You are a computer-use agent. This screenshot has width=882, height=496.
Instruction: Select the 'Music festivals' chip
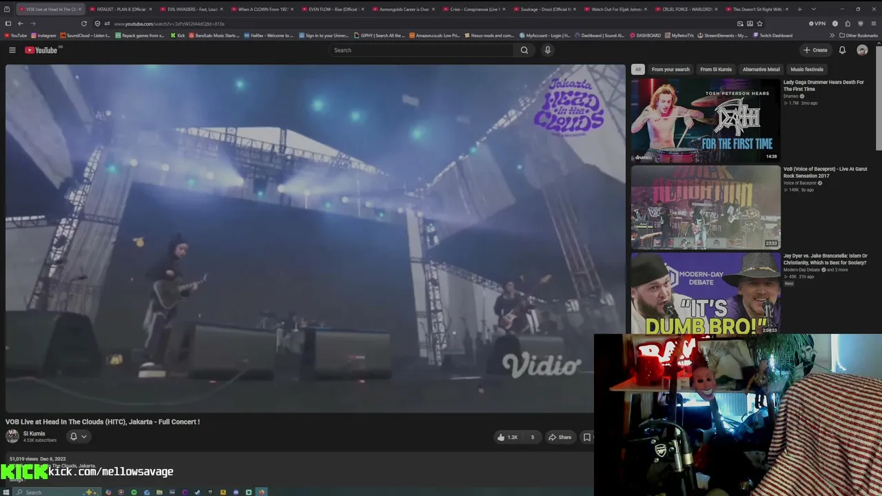tap(807, 70)
